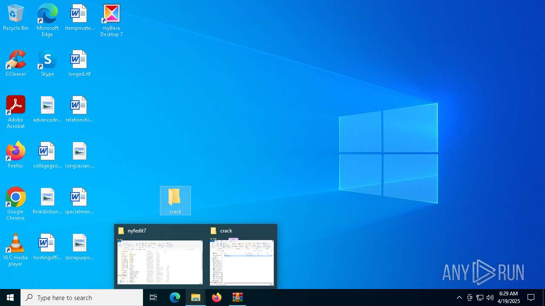Image resolution: width=545 pixels, height=306 pixels.
Task: Open the Recycle Bin desktop icon
Action: click(x=16, y=18)
